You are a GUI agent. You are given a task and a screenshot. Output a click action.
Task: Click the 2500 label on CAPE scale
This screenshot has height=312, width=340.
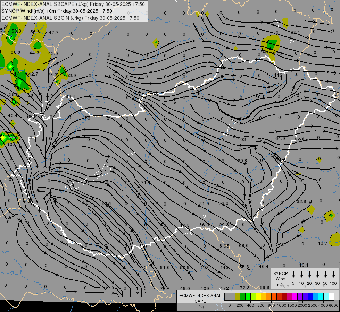tap(313, 305)
